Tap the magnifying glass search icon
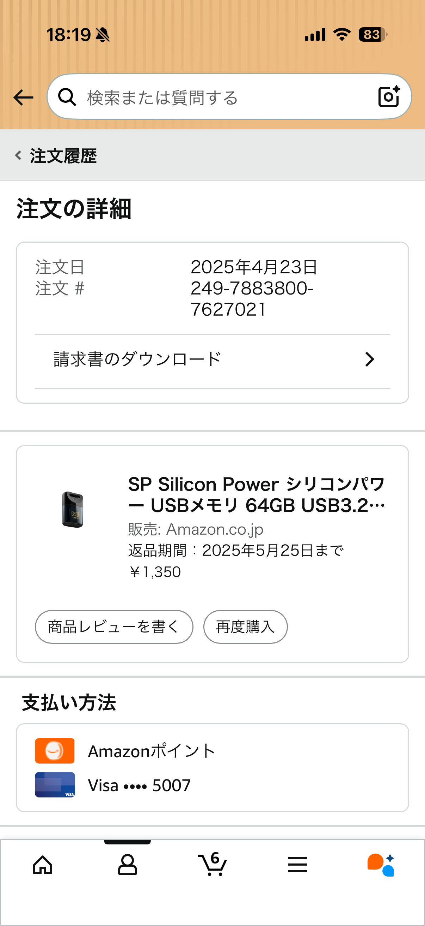The height and width of the screenshot is (926, 425). point(67,97)
